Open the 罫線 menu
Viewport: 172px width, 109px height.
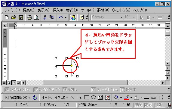[103, 10]
